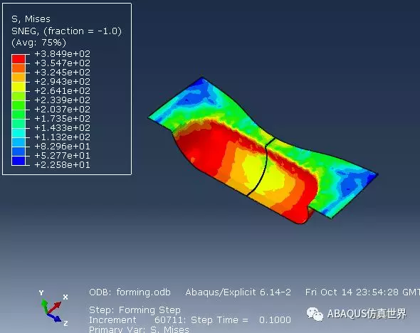This screenshot has width=420, height=333.
Task: Click the view orientation triad
Action: (53, 308)
